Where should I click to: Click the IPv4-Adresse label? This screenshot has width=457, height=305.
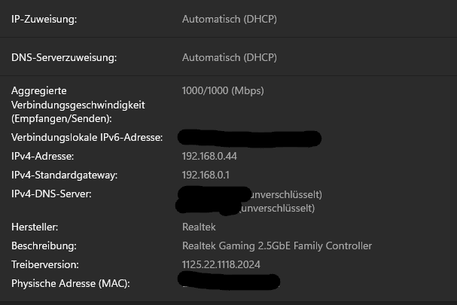tap(42, 157)
